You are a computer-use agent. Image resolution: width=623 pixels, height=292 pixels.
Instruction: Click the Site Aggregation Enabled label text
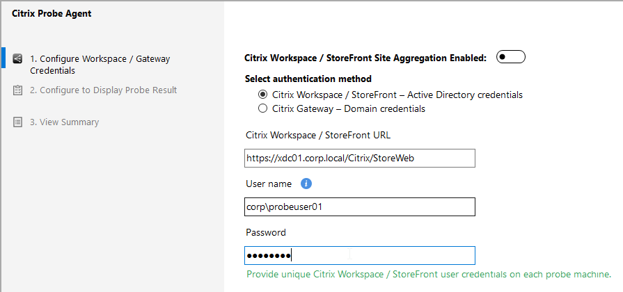[365, 58]
